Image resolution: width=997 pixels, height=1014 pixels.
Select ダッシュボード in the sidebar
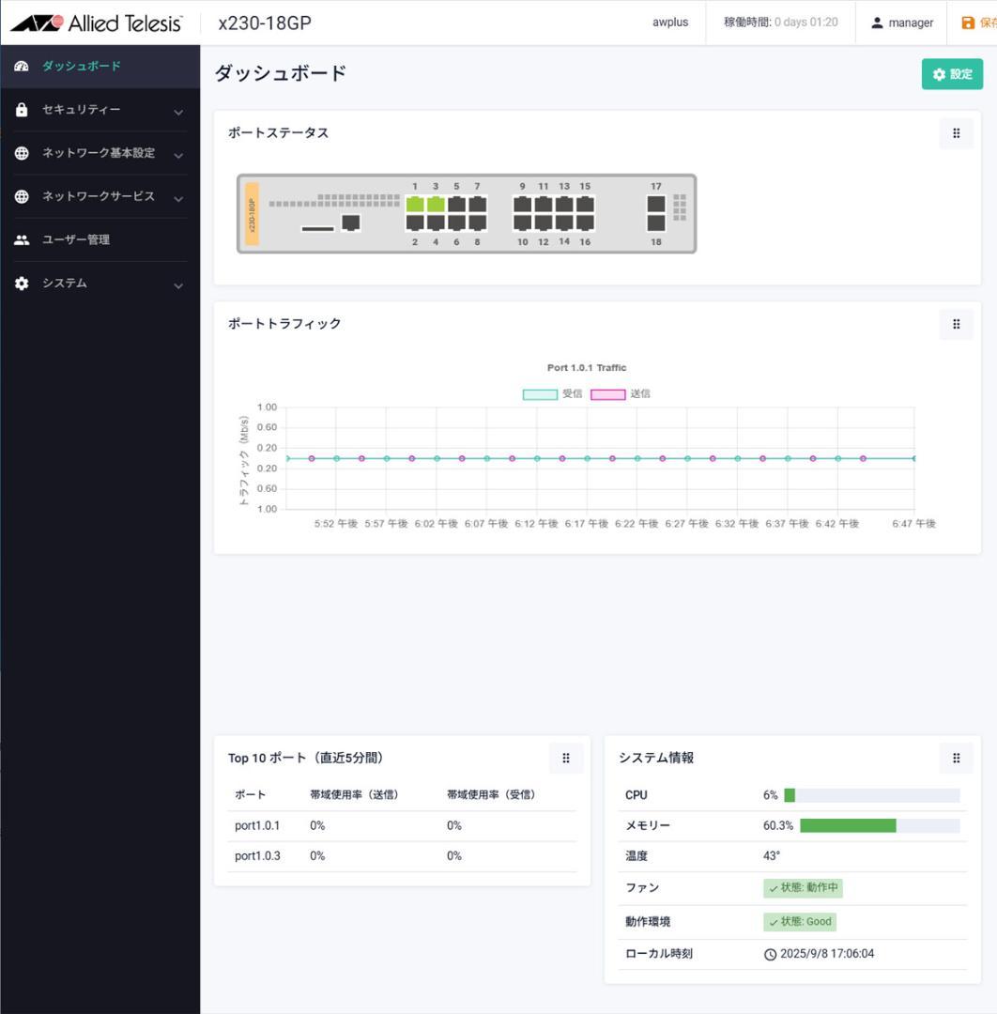(81, 66)
